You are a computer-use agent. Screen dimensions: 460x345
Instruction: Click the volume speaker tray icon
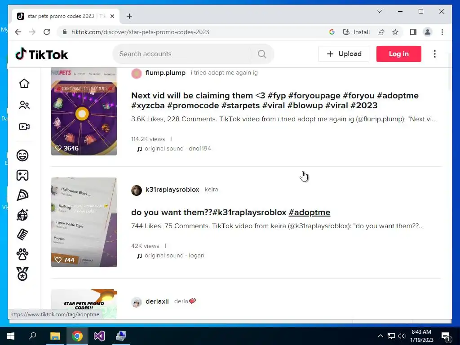[x=402, y=336]
